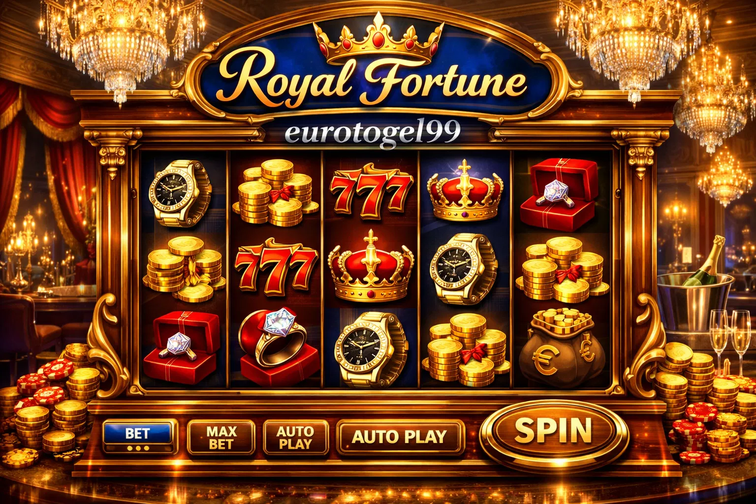The height and width of the screenshot is (504, 756).
Task: Select the MAX BET button
Action: pos(221,437)
